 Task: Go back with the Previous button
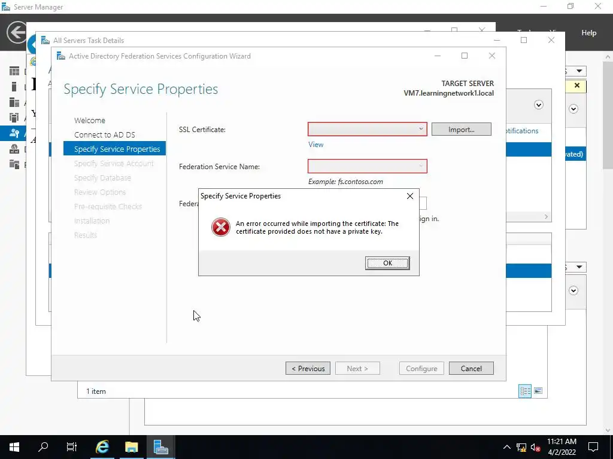[x=308, y=368]
